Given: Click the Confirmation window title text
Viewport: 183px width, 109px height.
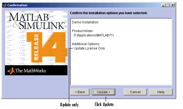Looking at the screenshot, I should [17, 5].
